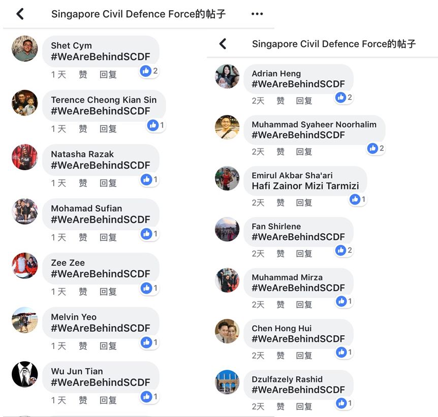Like Mohamad Sufian's comment with 赞
The height and width of the screenshot is (417, 438).
tap(83, 237)
